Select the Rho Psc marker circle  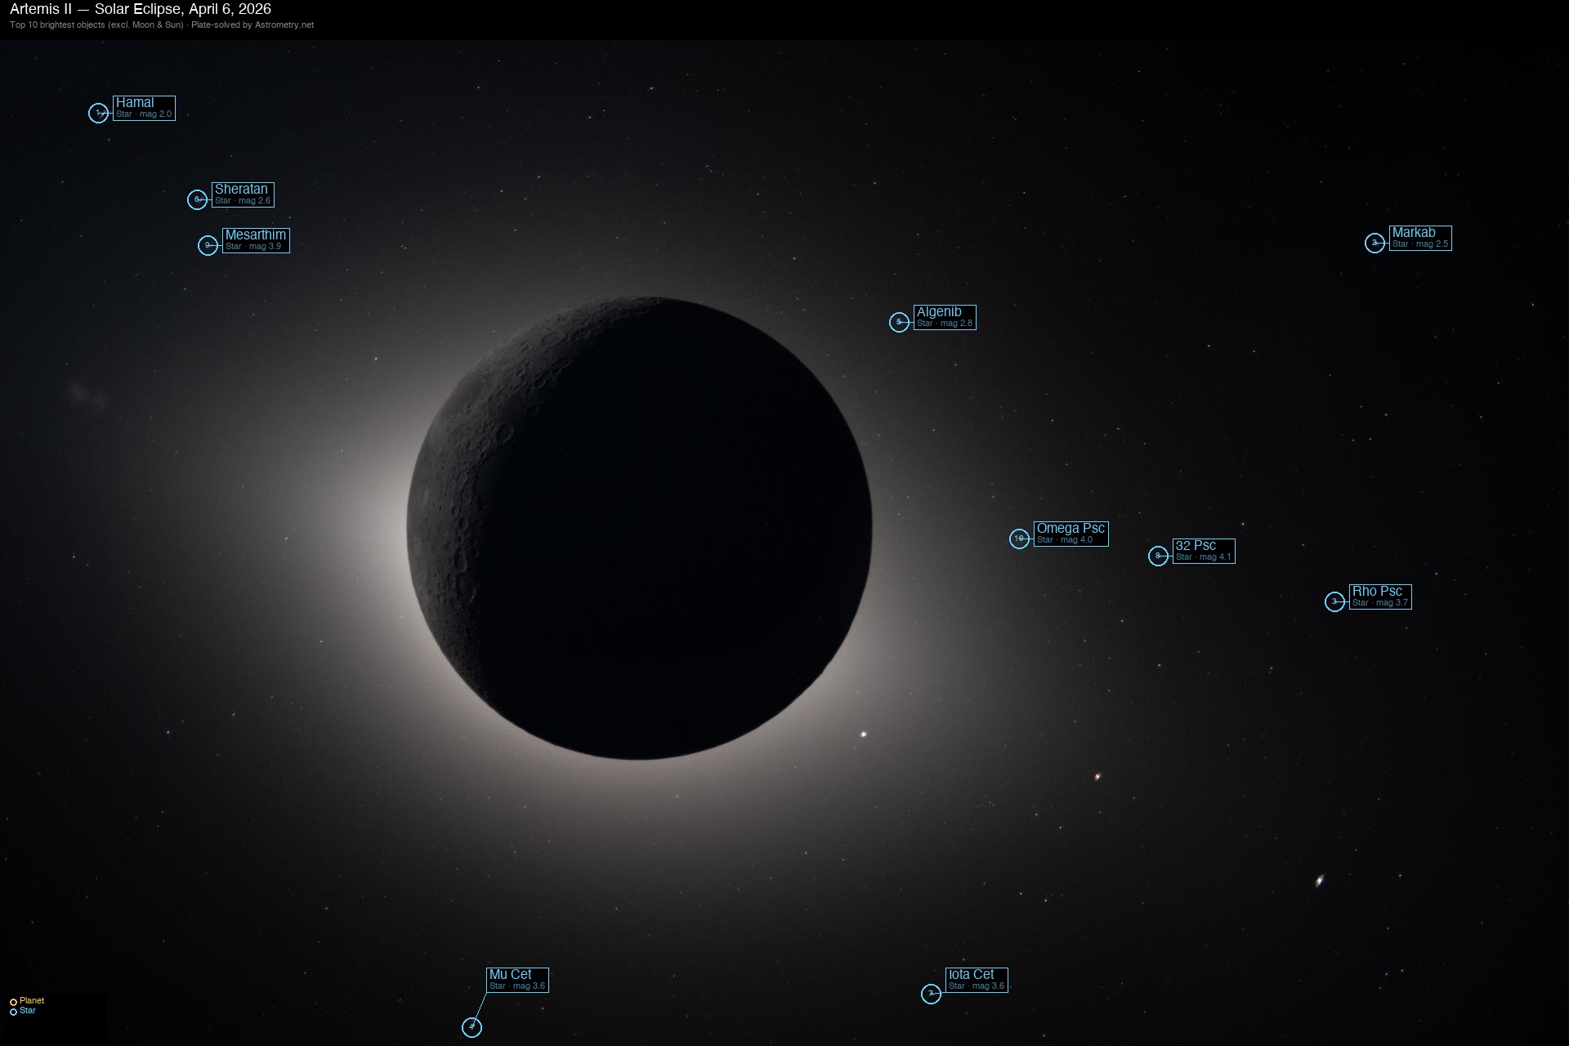1334,602
